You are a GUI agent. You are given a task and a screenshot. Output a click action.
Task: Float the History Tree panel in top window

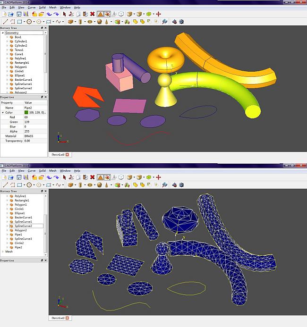click(42, 28)
